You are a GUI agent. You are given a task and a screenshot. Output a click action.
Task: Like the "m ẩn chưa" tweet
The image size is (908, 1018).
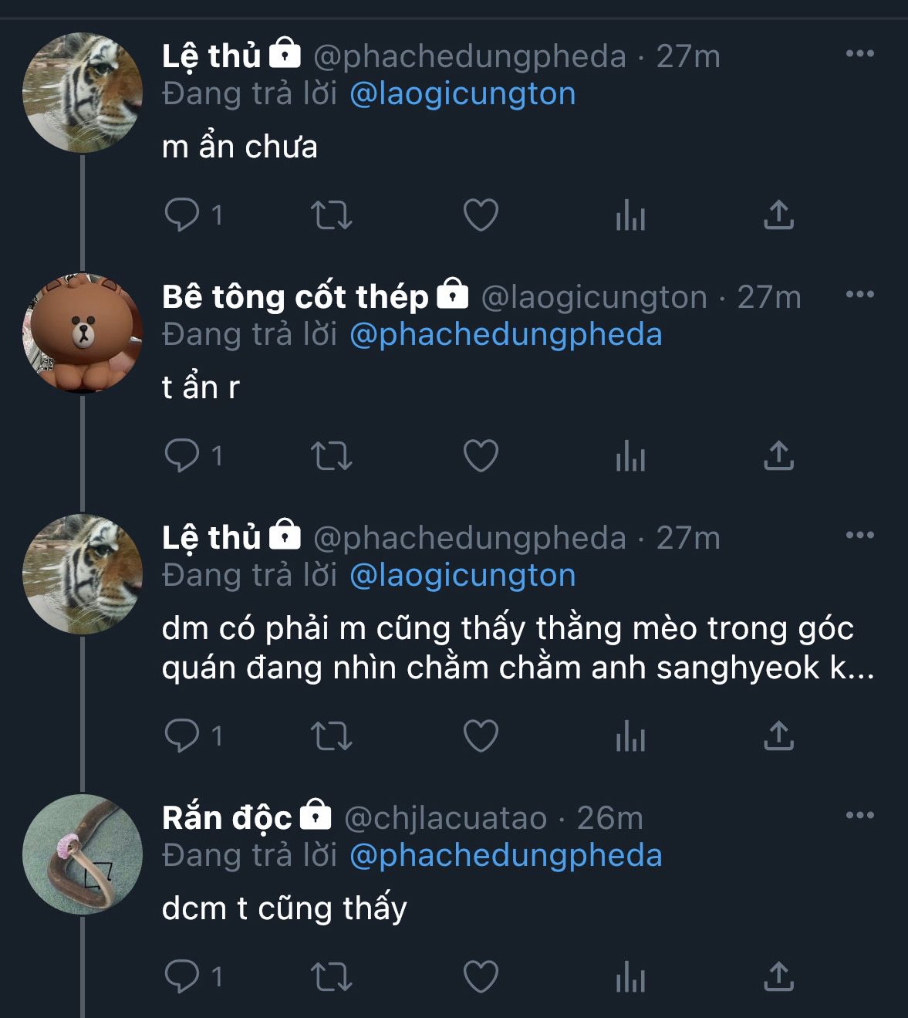[x=480, y=215]
